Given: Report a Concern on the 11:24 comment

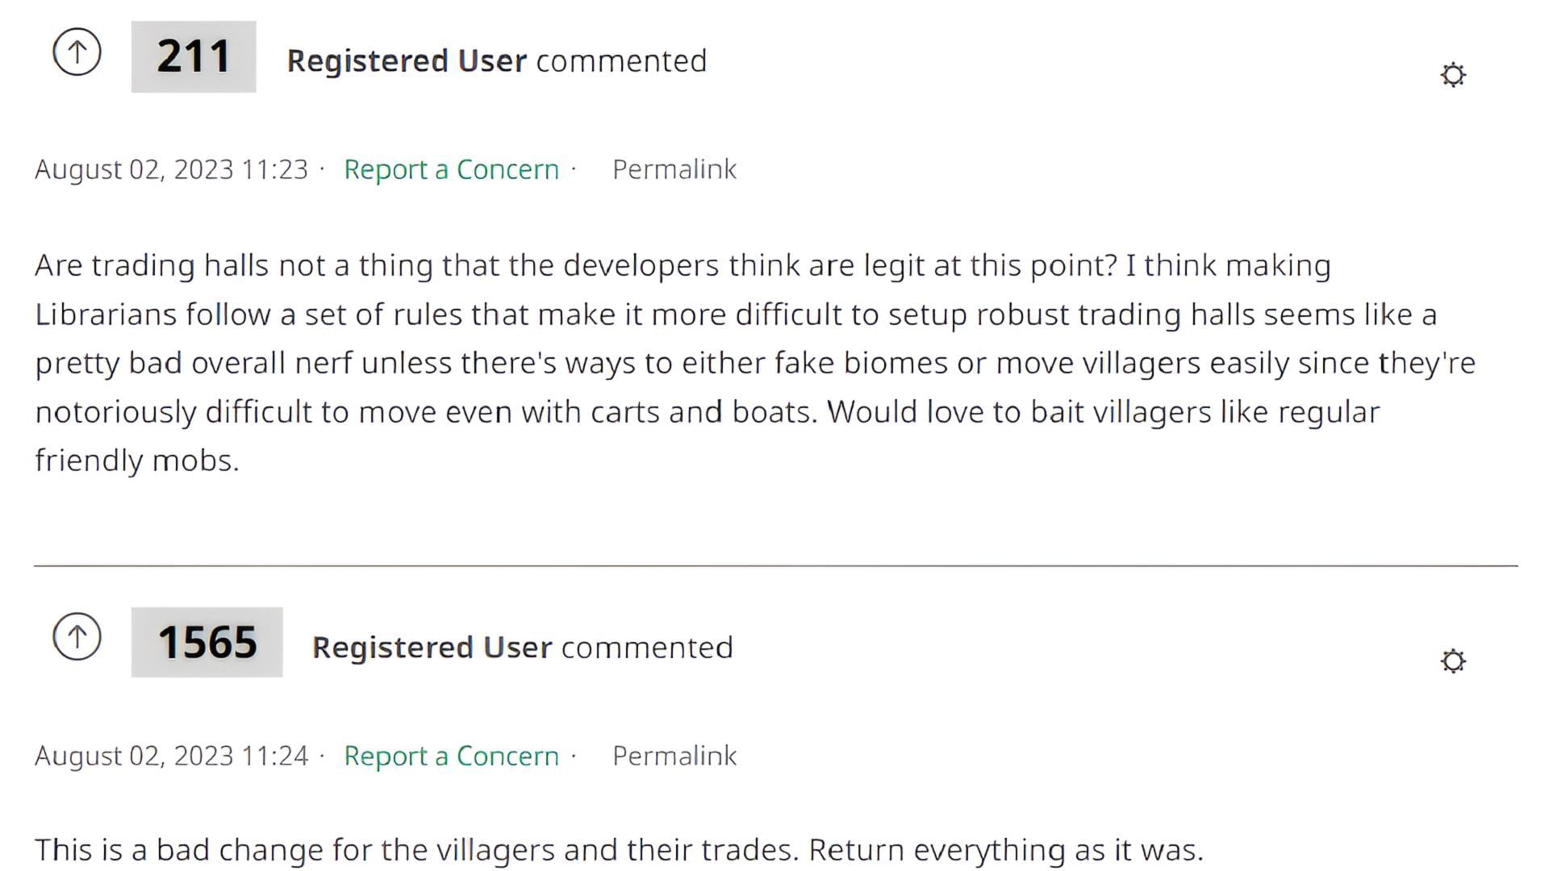Looking at the screenshot, I should [x=451, y=756].
